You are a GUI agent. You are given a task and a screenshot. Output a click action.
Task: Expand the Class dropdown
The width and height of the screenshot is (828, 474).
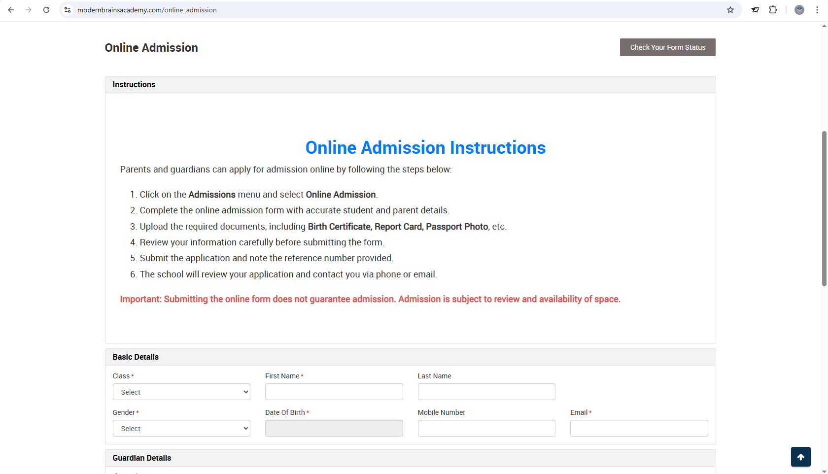[181, 392]
